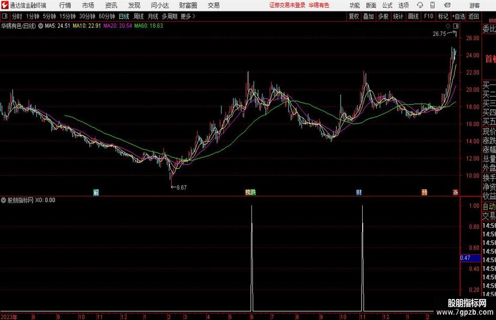The image size is (496, 320).
Task: Open the 行情 menu
Action: click(x=65, y=5)
